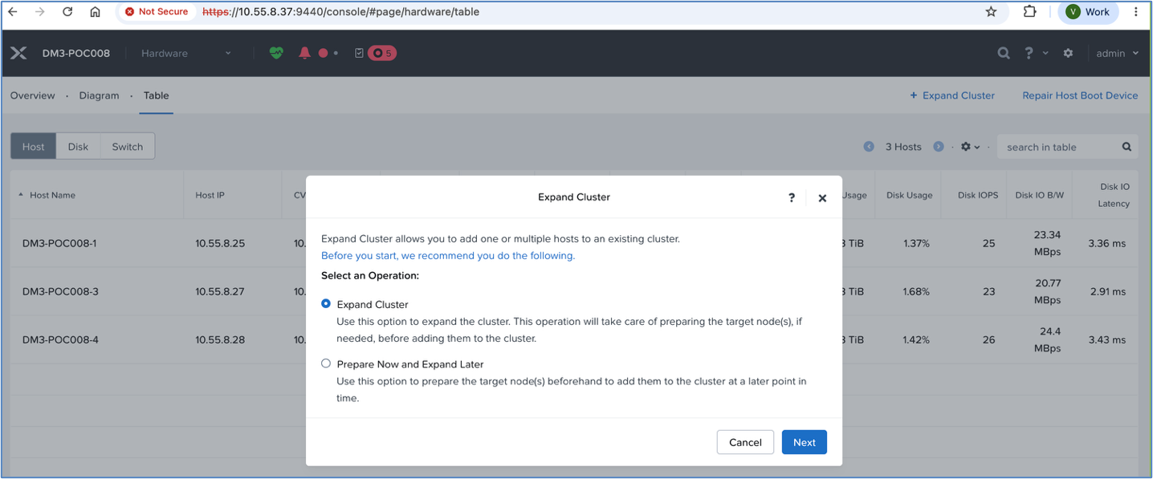
Task: Switch to the Disk tab
Action: click(78, 147)
